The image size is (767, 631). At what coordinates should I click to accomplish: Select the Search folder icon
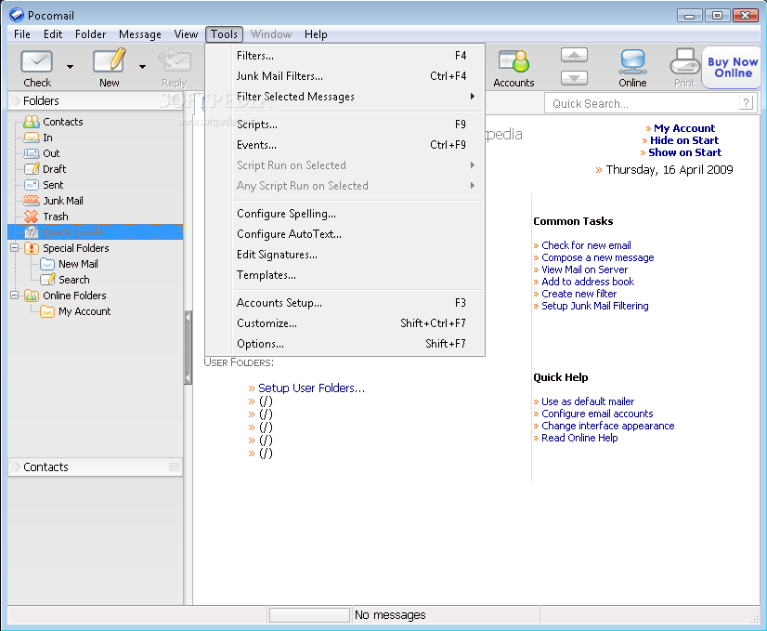[47, 280]
